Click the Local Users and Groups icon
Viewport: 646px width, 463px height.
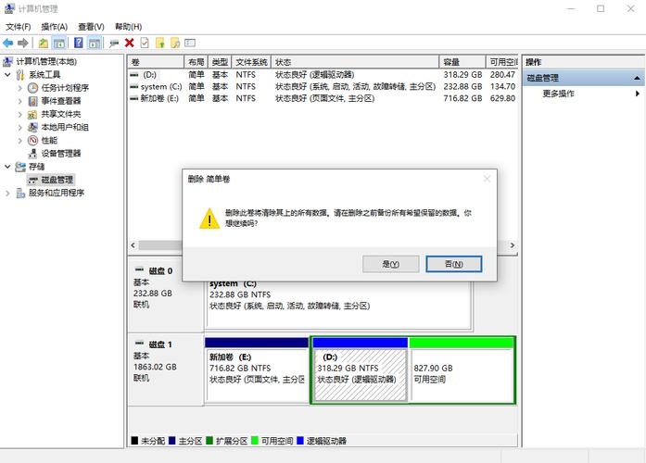pyautogui.click(x=32, y=127)
